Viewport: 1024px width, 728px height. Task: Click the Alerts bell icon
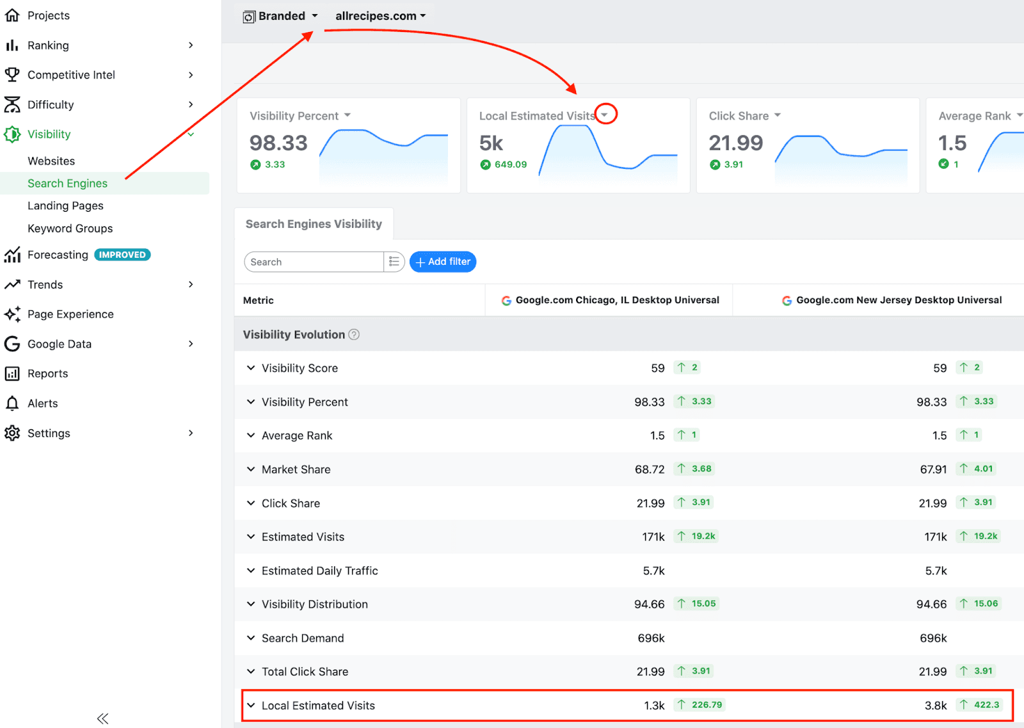click(12, 403)
